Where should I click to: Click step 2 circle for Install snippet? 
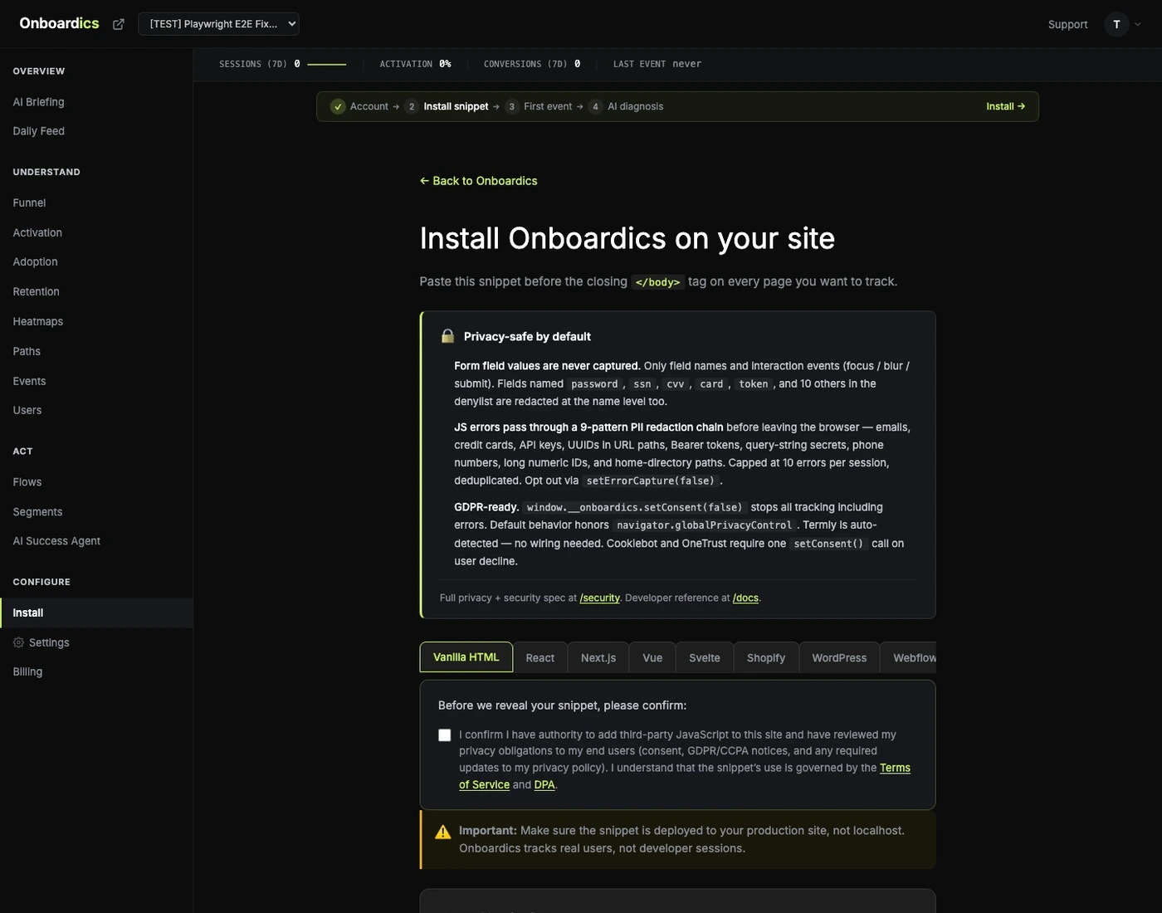[411, 106]
